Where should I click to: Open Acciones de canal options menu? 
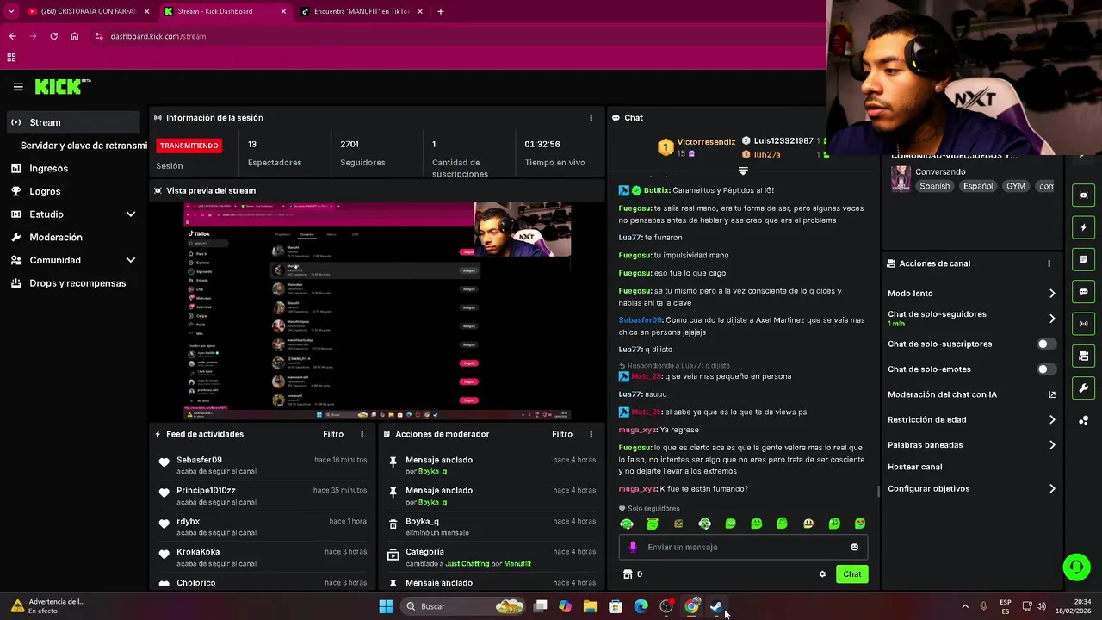pos(1049,263)
